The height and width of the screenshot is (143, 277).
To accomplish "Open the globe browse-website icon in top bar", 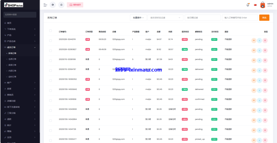I will [x=53, y=5].
